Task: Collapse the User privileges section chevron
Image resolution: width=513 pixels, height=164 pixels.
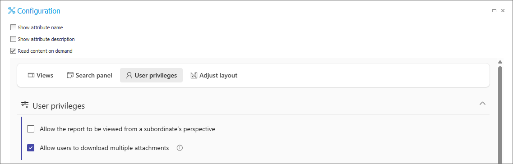Action: pyautogui.click(x=482, y=103)
